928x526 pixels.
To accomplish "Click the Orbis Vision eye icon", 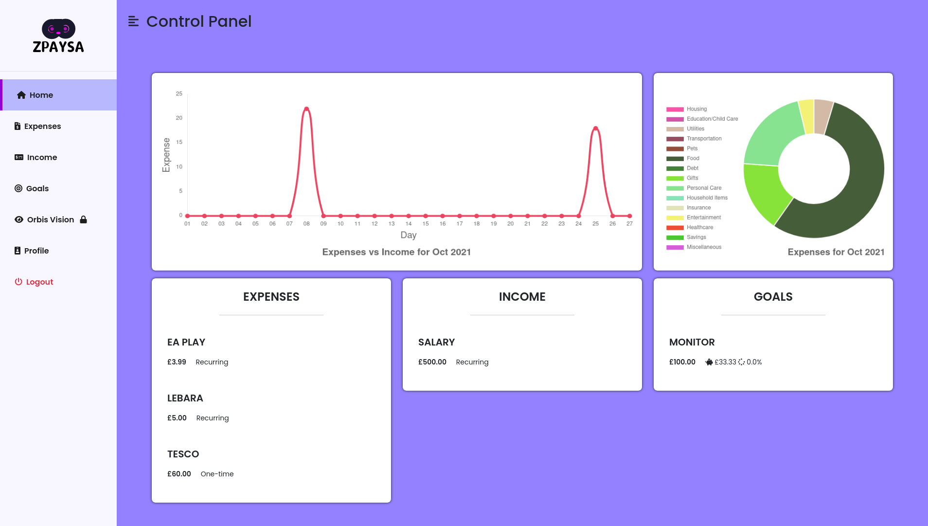I will pyautogui.click(x=19, y=219).
